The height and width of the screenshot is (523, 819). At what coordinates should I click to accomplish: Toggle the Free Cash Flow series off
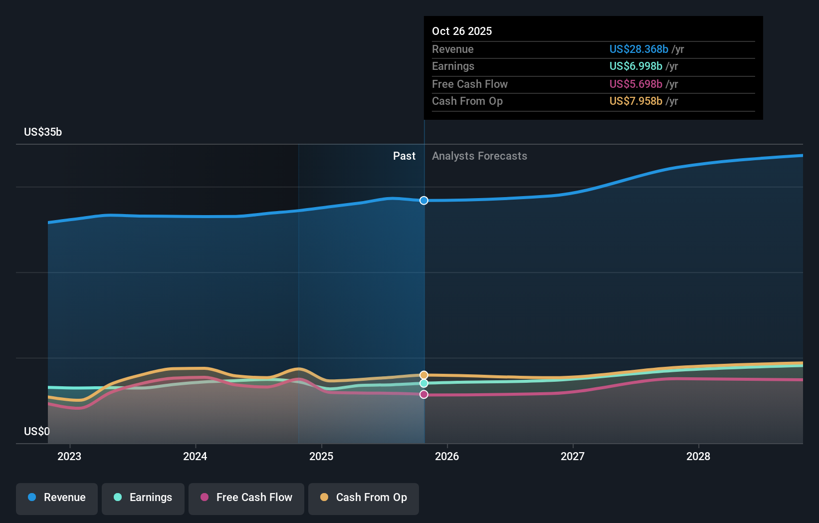[x=246, y=498]
